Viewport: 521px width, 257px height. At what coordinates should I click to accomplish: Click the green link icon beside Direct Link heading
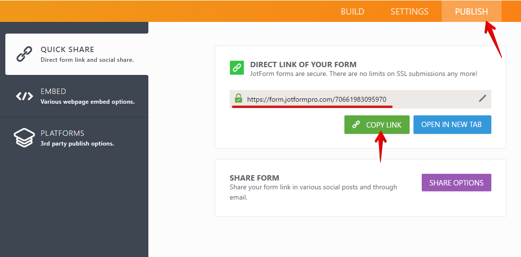(x=236, y=68)
